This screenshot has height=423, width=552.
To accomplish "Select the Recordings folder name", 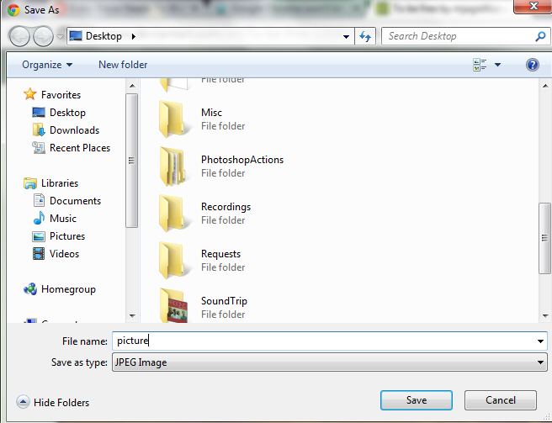I will (x=226, y=207).
